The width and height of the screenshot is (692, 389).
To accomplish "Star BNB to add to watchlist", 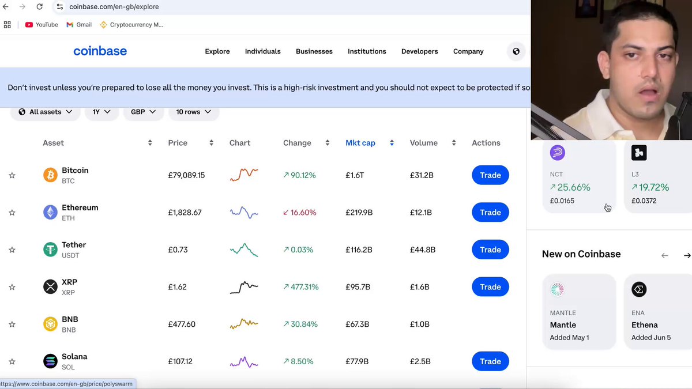I will tap(12, 324).
